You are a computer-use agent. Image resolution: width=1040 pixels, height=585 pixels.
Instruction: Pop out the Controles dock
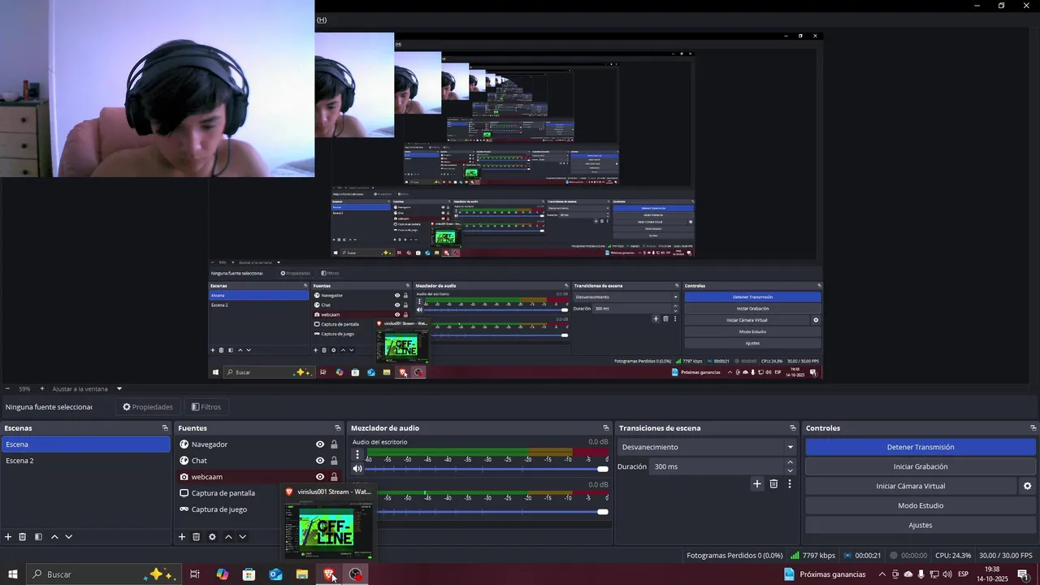coord(1033,428)
